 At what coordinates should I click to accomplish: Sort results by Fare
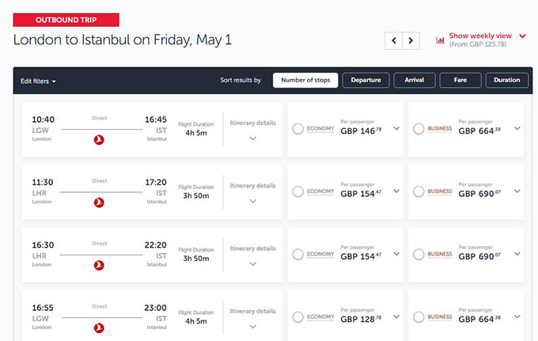tap(460, 80)
